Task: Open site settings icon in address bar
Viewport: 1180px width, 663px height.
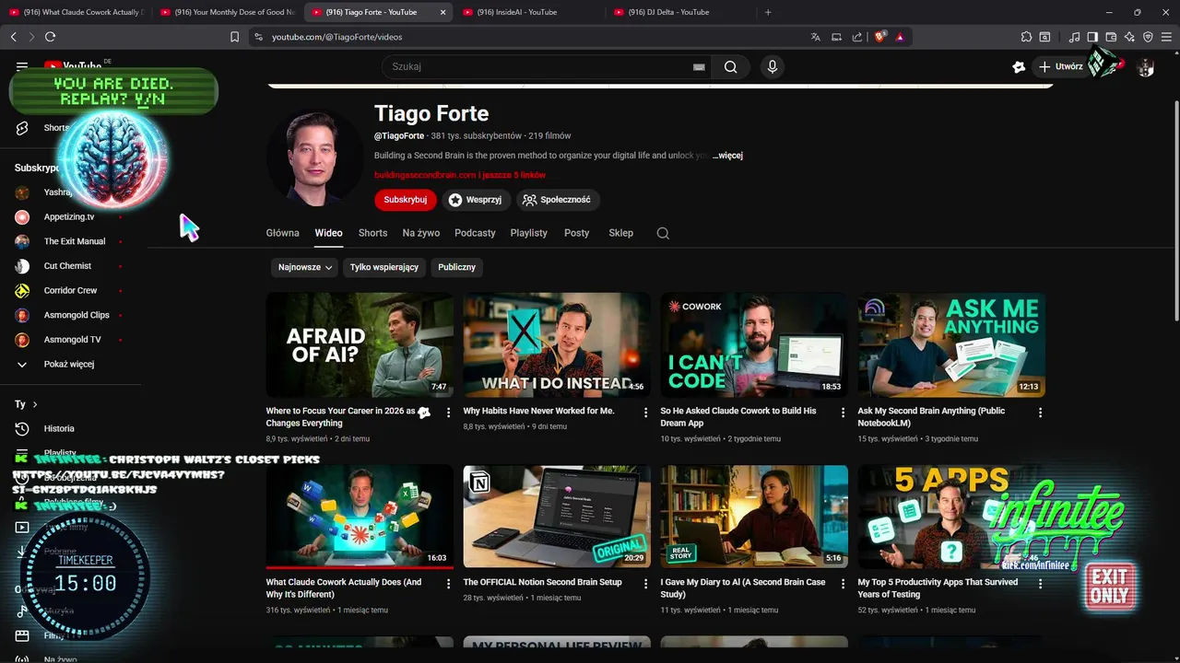Action: (258, 37)
